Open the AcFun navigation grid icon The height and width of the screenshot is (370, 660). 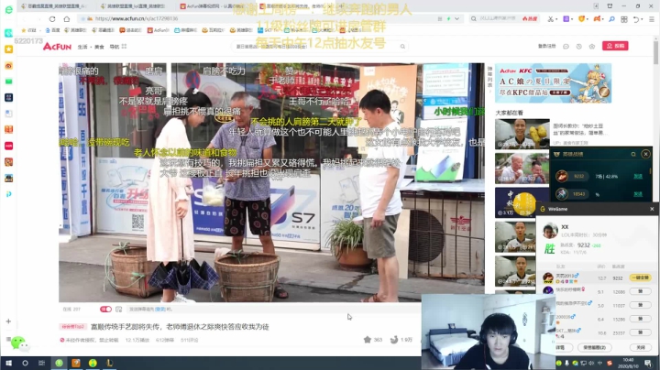(x=124, y=46)
